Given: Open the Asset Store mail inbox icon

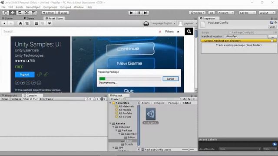Looking at the screenshot, I should click(x=146, y=23).
